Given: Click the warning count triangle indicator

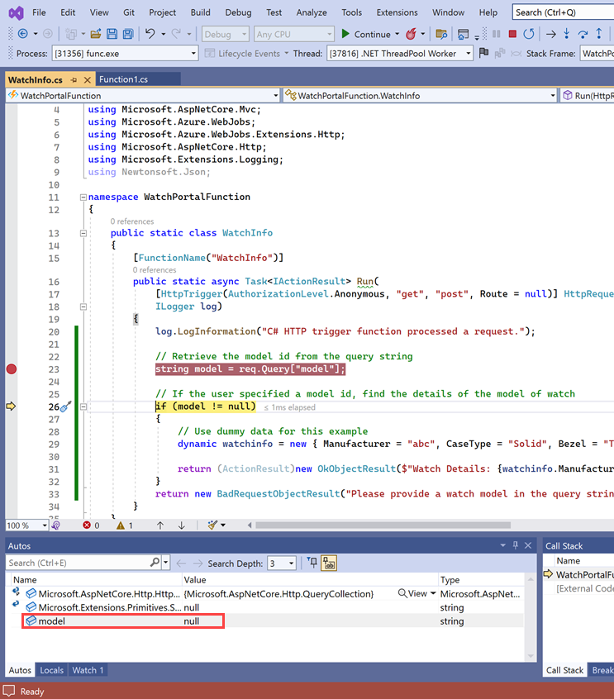Looking at the screenshot, I should click(x=125, y=525).
